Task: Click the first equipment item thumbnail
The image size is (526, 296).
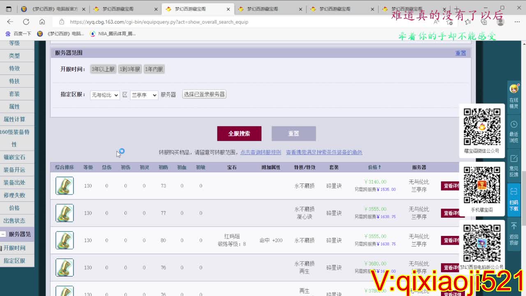Action: (65, 186)
